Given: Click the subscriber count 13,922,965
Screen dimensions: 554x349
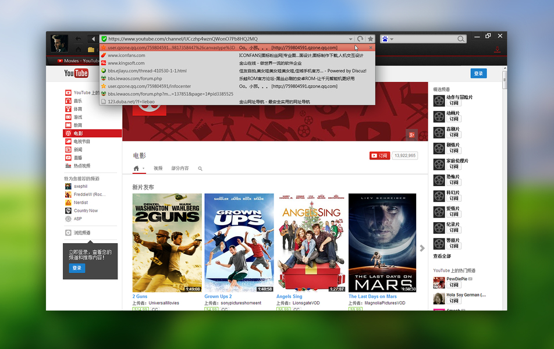Looking at the screenshot, I should click(405, 155).
